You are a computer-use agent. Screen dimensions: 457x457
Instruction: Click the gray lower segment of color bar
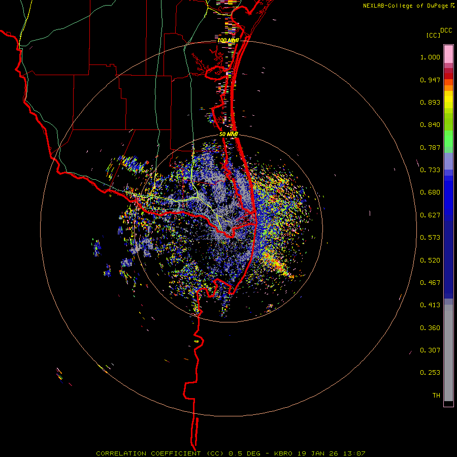coord(448,353)
